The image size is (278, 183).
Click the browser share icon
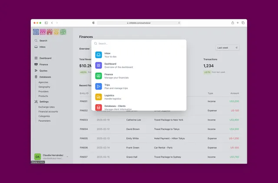[x=233, y=23]
